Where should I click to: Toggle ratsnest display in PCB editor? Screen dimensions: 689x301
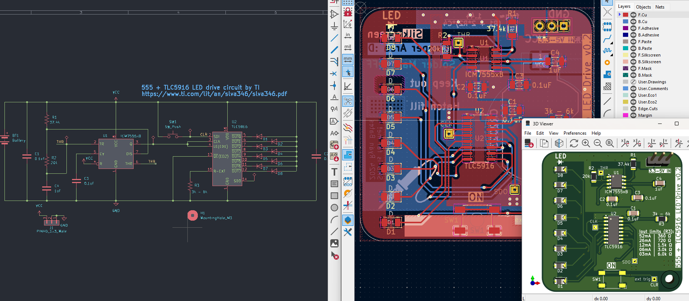(348, 101)
